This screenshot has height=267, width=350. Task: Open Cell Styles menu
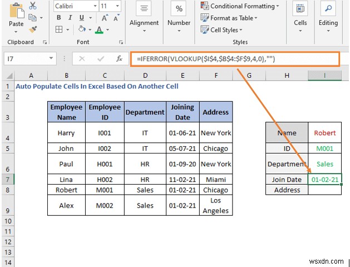pos(221,30)
